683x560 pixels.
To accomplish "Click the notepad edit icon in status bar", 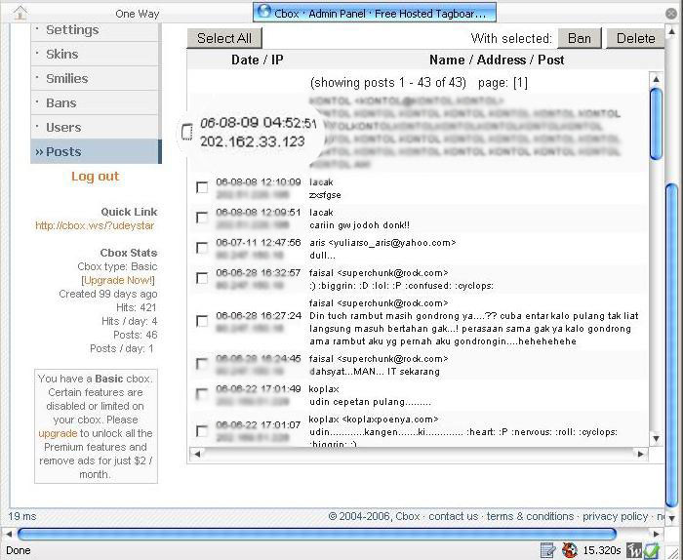I will (x=548, y=550).
